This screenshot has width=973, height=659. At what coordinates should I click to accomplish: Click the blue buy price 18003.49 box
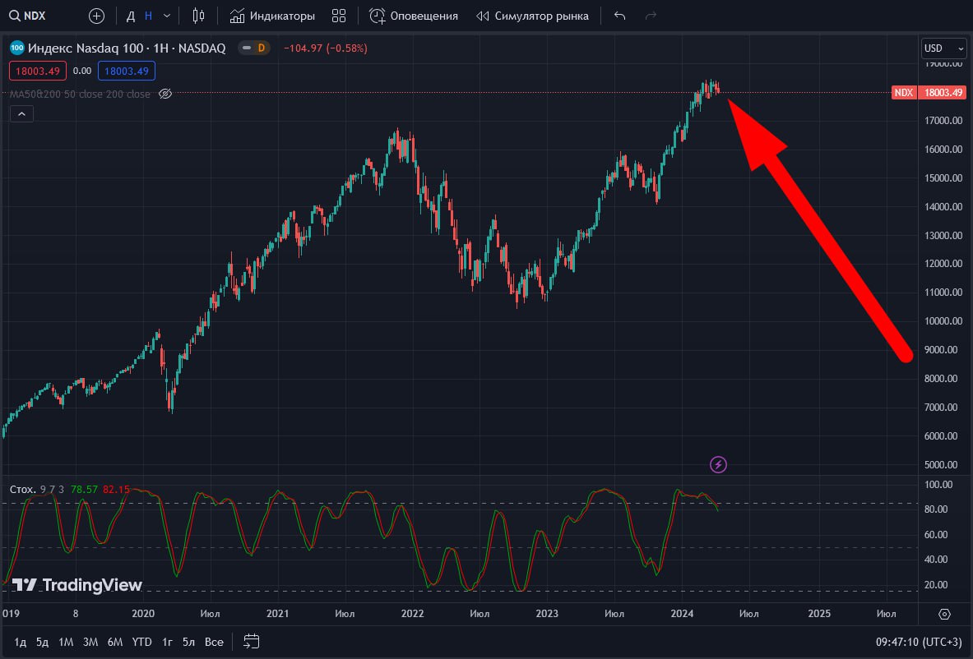(x=127, y=71)
